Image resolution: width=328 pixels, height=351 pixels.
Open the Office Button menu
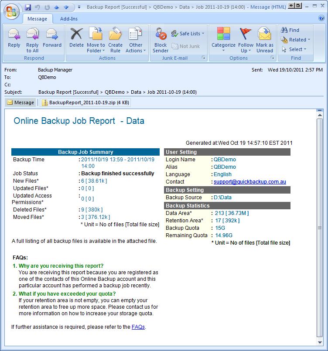pos(11,11)
